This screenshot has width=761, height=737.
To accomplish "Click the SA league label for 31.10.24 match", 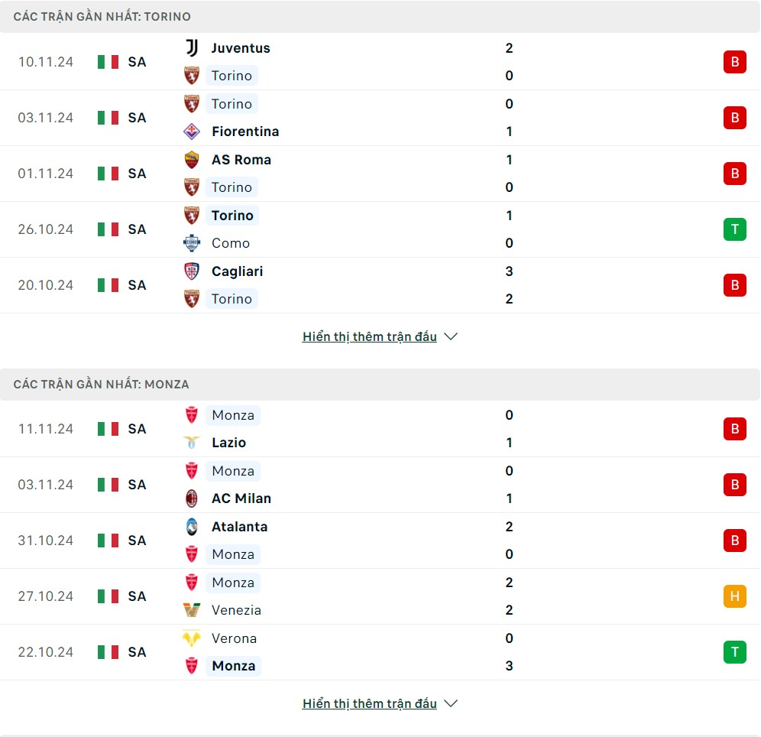I will 137,541.
